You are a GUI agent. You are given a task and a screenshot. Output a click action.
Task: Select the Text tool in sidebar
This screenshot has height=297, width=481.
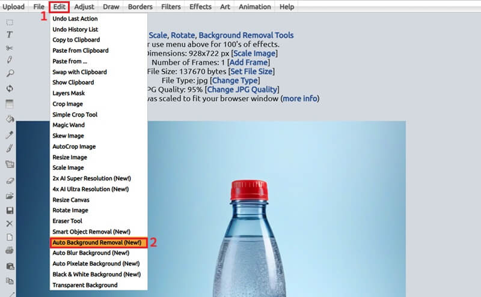[x=10, y=35]
